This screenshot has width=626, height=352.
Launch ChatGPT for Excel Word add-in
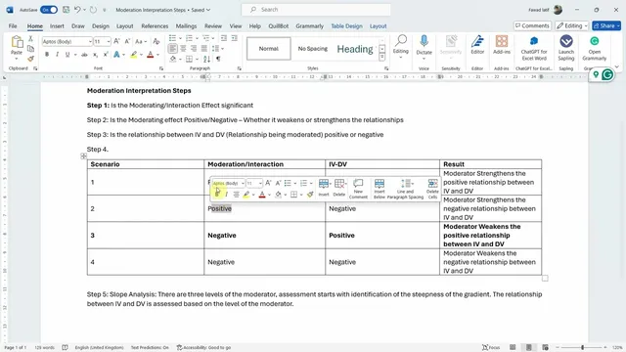[534, 48]
